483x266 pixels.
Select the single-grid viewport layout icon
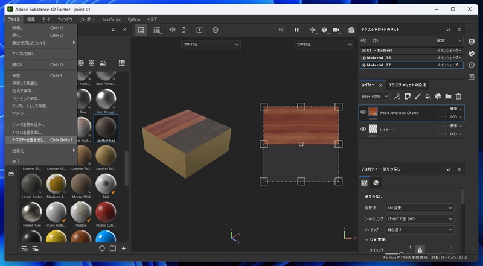[x=141, y=30]
